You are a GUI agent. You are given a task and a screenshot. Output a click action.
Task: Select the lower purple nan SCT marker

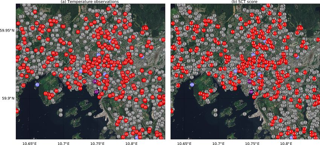(x=251, y=92)
